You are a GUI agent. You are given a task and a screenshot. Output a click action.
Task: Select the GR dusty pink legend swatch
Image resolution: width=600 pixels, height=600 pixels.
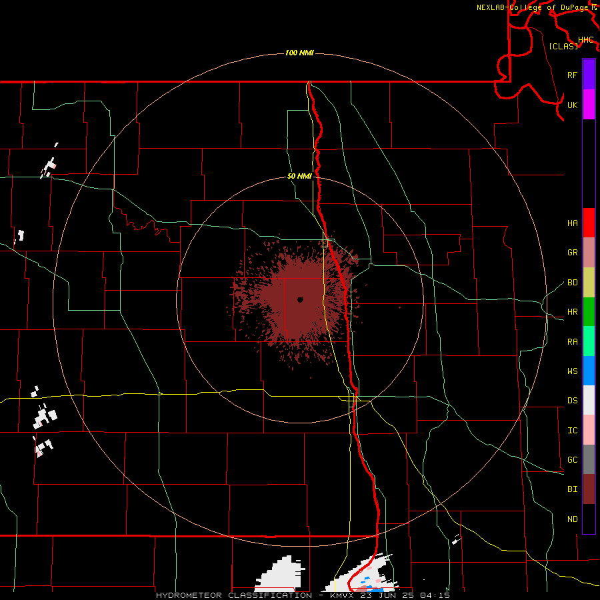(589, 253)
